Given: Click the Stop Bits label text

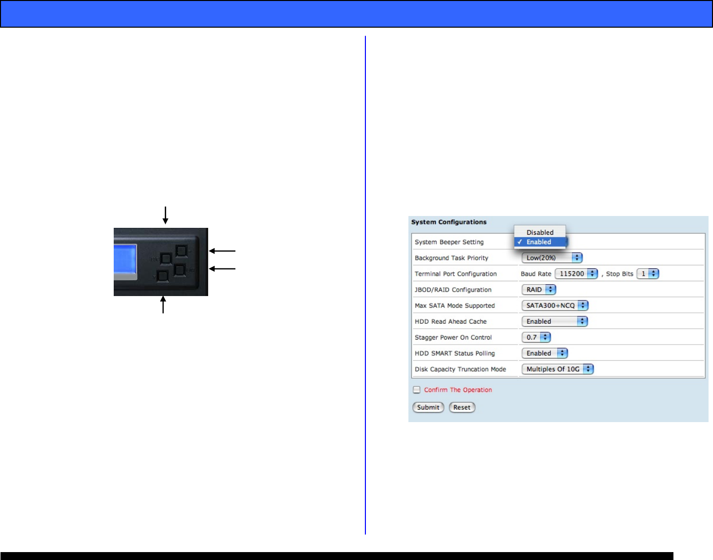Looking at the screenshot, I should click(620, 274).
